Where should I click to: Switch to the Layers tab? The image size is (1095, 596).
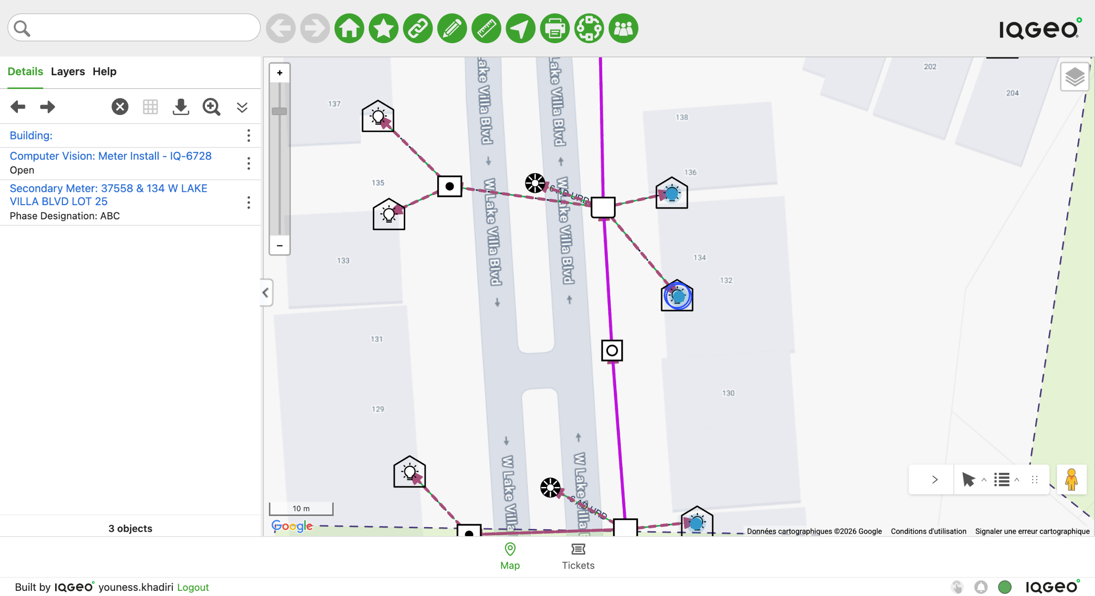tap(68, 71)
